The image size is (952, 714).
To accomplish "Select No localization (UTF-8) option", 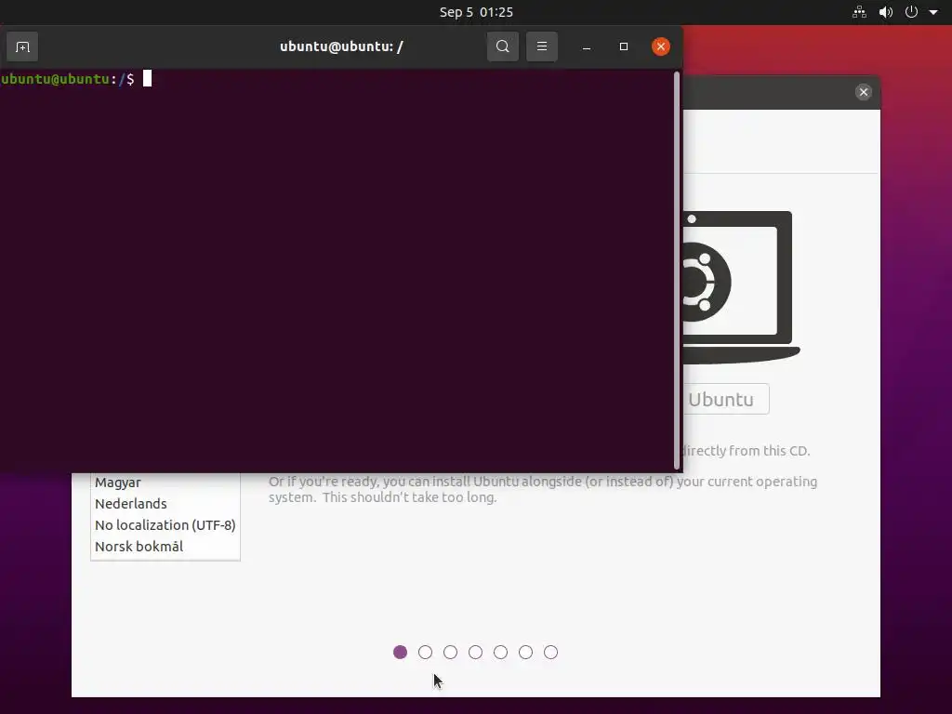I will click(165, 525).
